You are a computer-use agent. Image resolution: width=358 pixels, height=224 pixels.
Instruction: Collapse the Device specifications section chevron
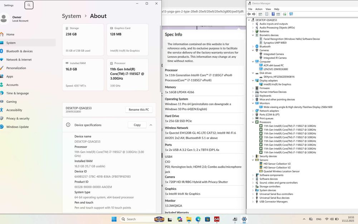pos(151,125)
